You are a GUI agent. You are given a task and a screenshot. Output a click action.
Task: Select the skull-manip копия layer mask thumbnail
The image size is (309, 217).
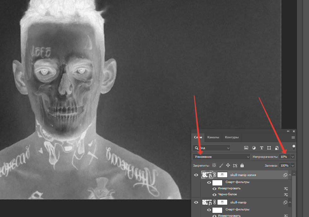(x=222, y=175)
